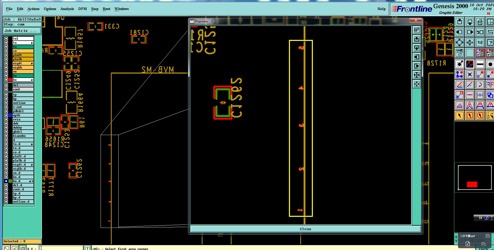Select the net selection arrow tool

point(490,115)
